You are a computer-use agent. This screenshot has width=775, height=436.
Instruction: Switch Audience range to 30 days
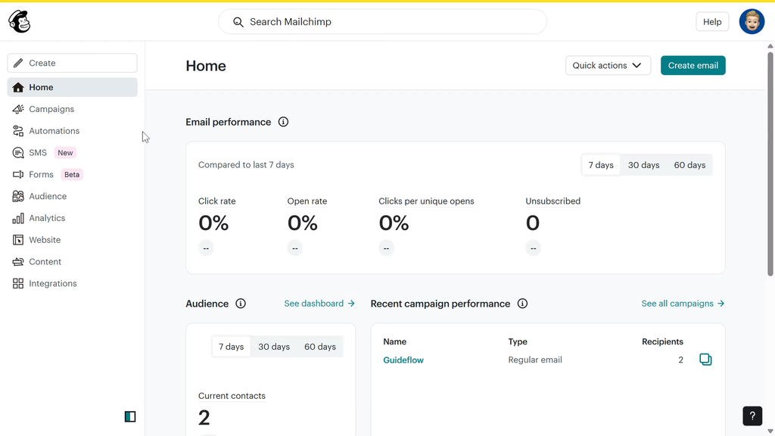point(274,347)
